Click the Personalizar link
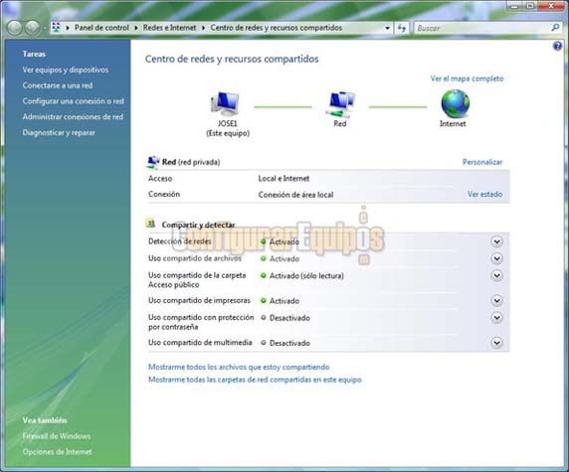The width and height of the screenshot is (569, 472). (x=482, y=162)
